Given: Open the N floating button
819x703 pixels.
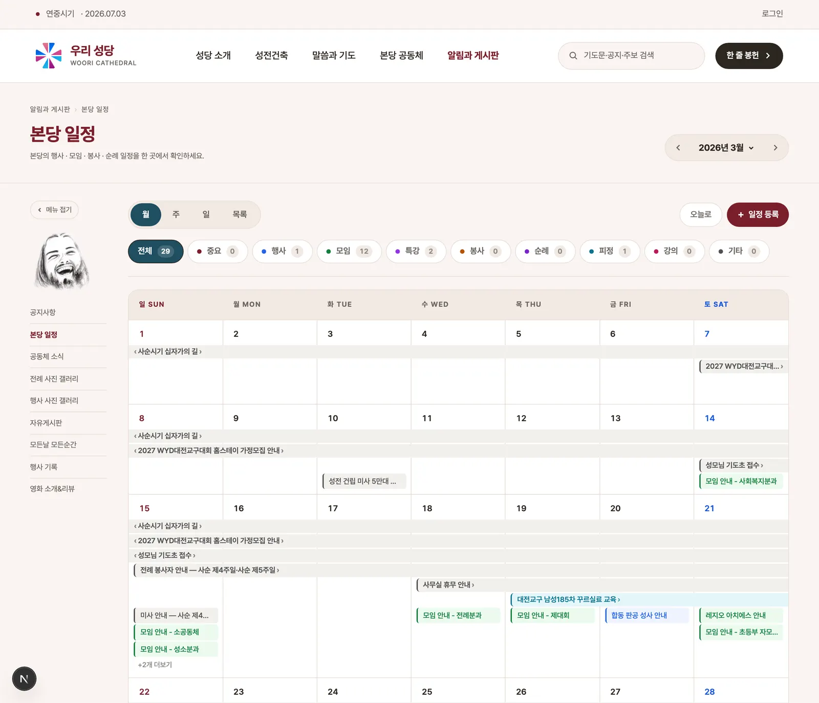Looking at the screenshot, I should (x=24, y=679).
